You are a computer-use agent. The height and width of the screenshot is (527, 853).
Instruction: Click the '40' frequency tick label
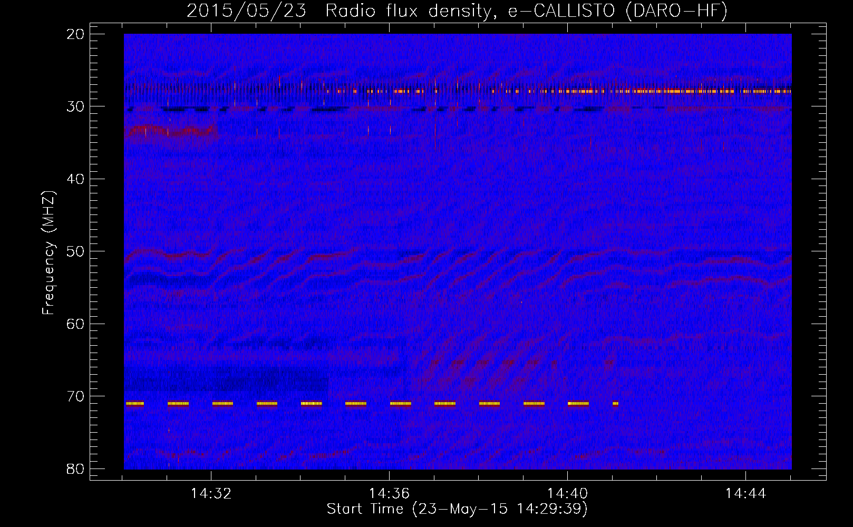[x=75, y=179]
